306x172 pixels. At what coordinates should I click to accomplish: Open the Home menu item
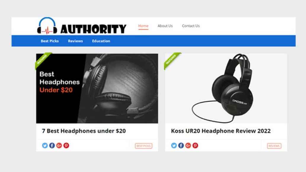click(x=143, y=26)
